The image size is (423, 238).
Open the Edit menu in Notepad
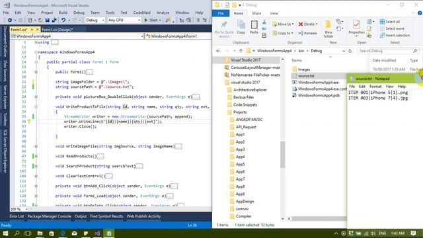pyautogui.click(x=362, y=87)
